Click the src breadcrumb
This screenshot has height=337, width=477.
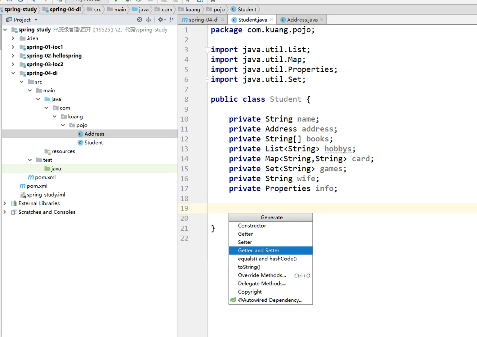point(94,9)
